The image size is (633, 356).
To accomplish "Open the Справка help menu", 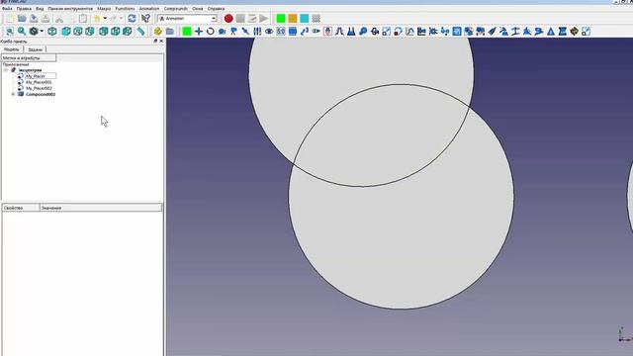I will point(216,9).
